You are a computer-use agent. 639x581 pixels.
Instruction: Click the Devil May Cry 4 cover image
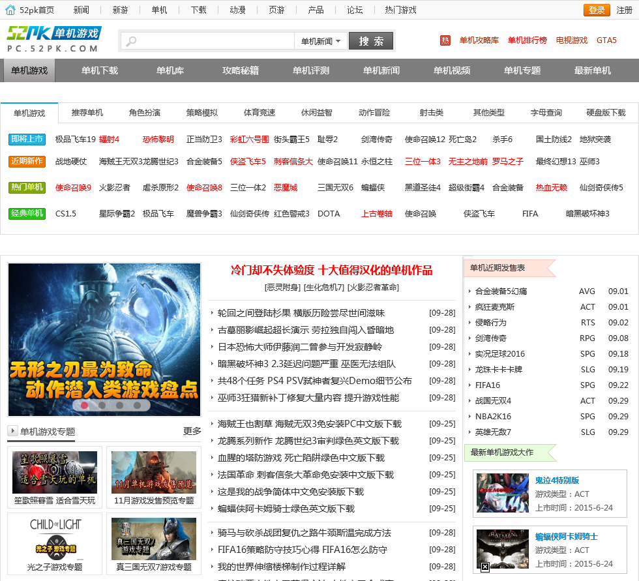click(x=503, y=492)
